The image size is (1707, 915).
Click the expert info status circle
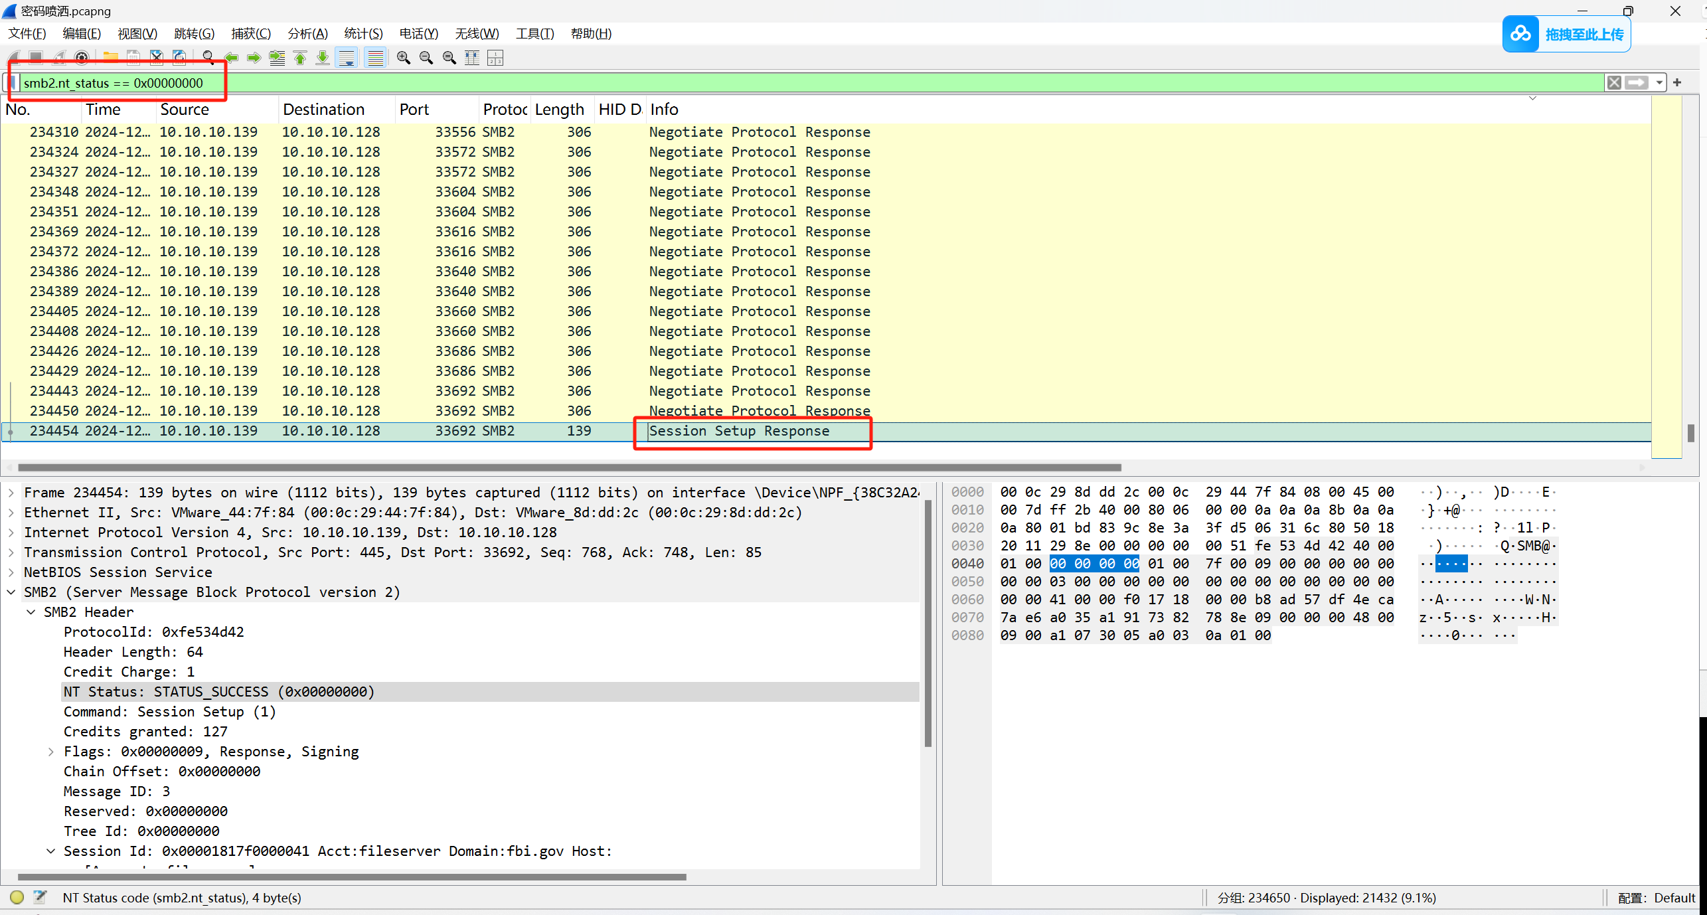pyautogui.click(x=17, y=898)
